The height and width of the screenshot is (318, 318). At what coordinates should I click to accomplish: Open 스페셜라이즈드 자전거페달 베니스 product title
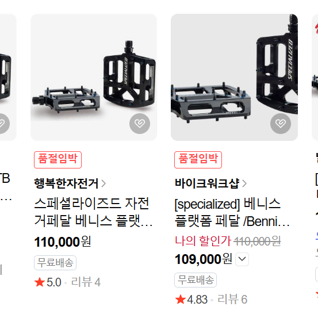point(93,212)
